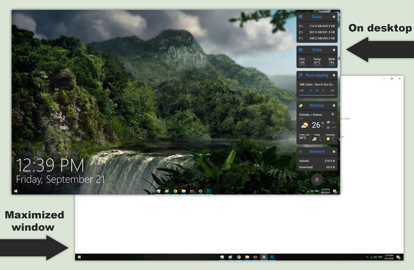Open the Disks widget hamburger menu

(300, 17)
